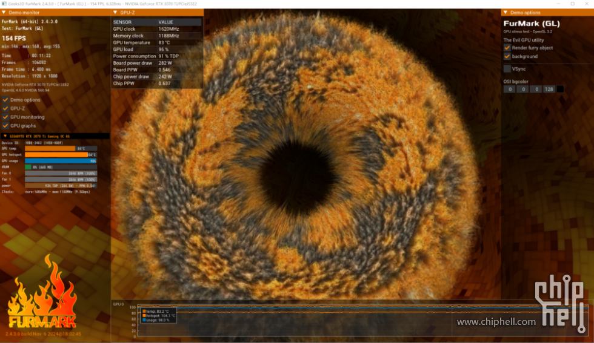Click the FurMark flame logo
Image resolution: width=594 pixels, height=343 pixels.
[x=42, y=291]
